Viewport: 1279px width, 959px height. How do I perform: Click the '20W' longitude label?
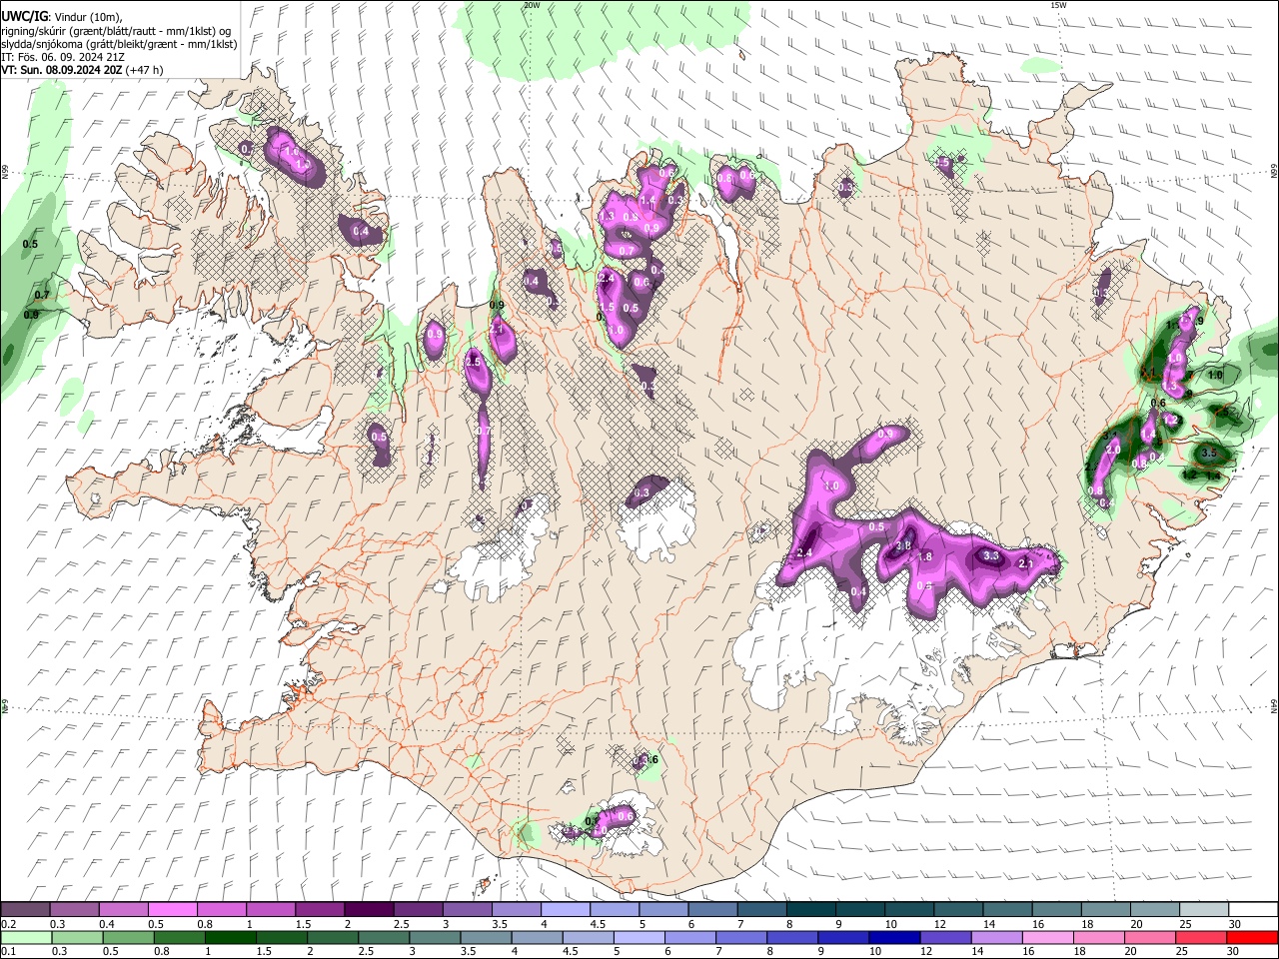coord(532,5)
